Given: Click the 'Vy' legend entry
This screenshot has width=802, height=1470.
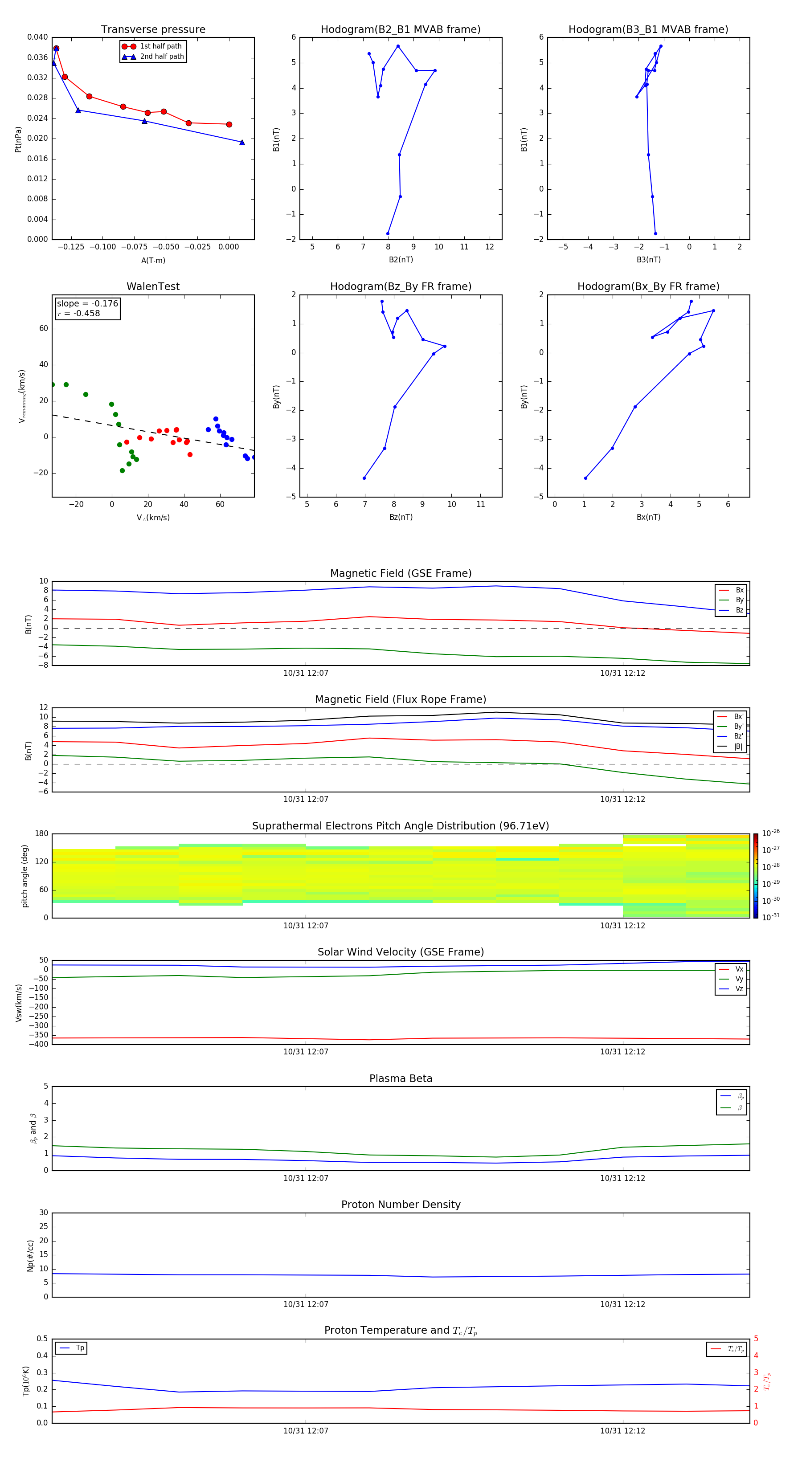Looking at the screenshot, I should click(731, 979).
